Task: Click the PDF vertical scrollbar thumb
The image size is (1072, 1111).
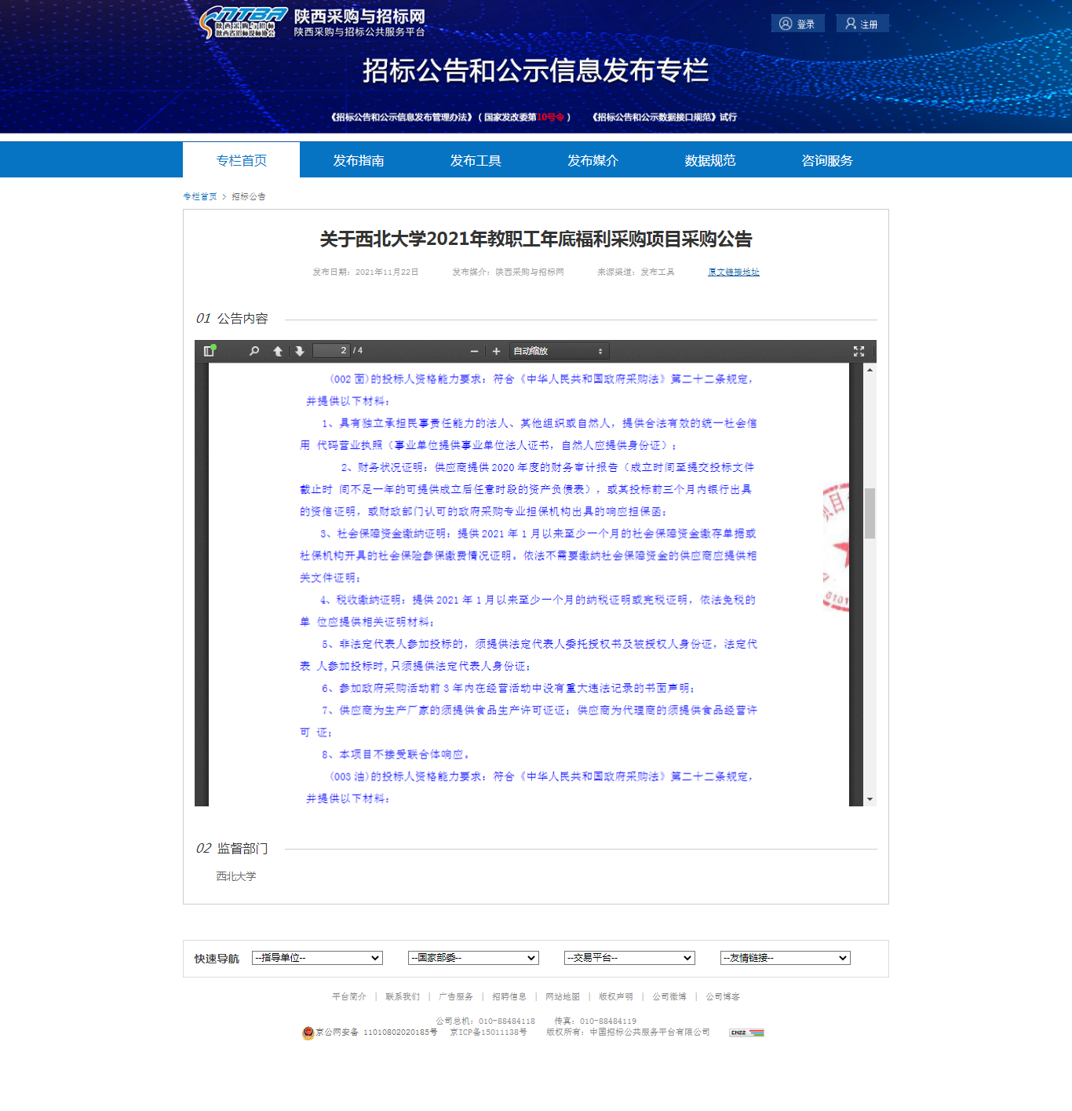Action: pos(870,513)
